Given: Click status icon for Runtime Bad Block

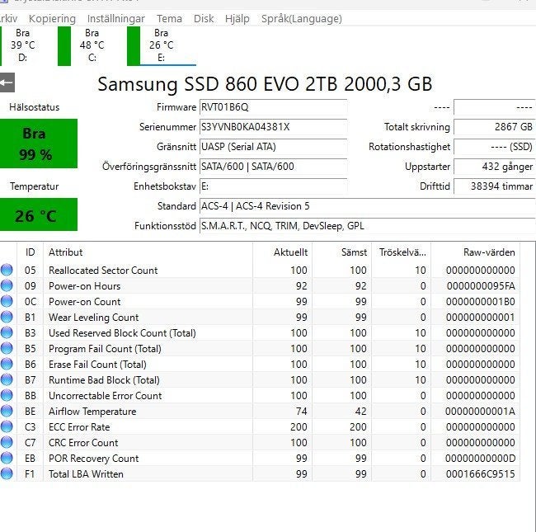Looking at the screenshot, I should pyautogui.click(x=7, y=380).
